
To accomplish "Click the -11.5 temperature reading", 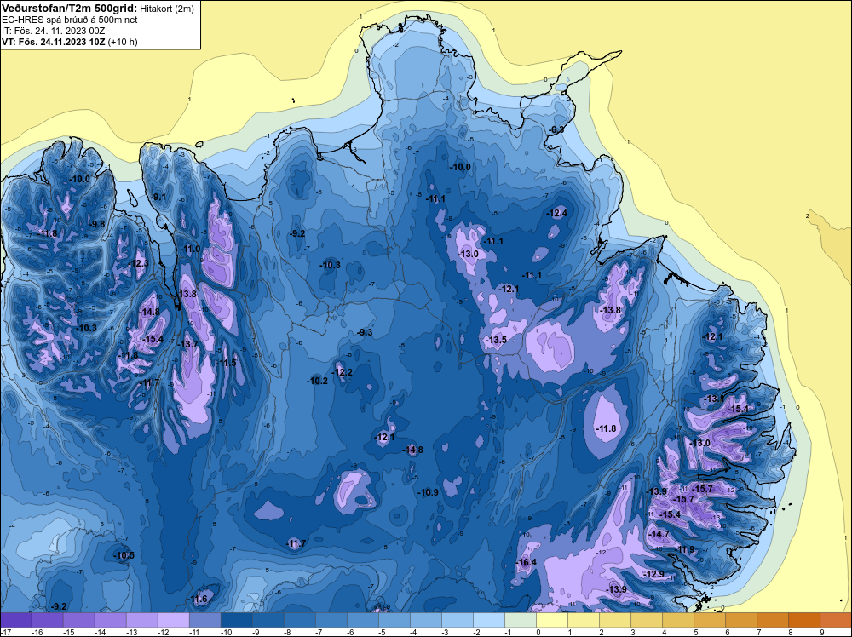I will [227, 363].
